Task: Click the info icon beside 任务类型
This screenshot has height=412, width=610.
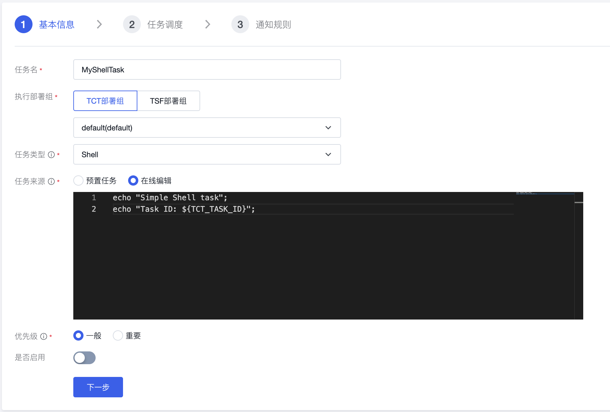Action: coord(51,155)
